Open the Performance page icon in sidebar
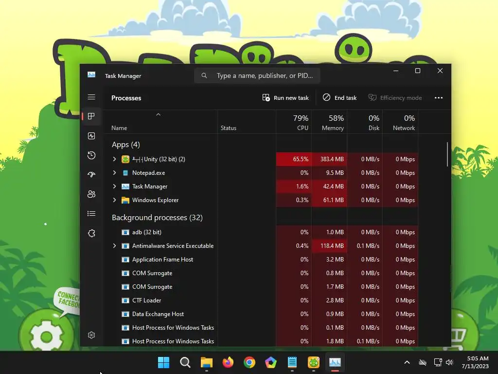This screenshot has height=374, width=498. coord(91,136)
